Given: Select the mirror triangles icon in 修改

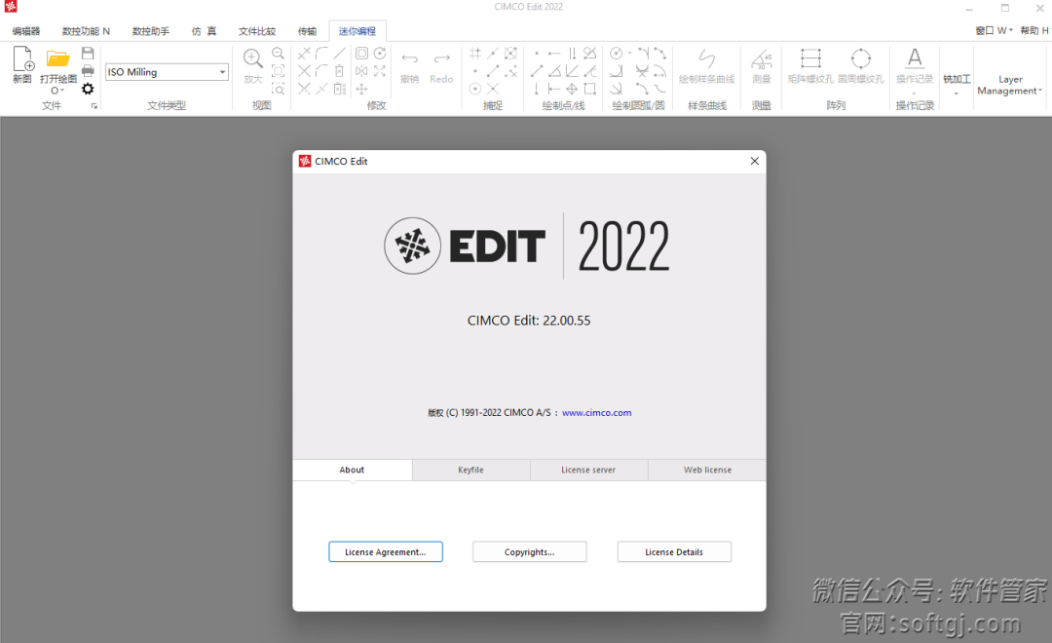Looking at the screenshot, I should tap(361, 70).
